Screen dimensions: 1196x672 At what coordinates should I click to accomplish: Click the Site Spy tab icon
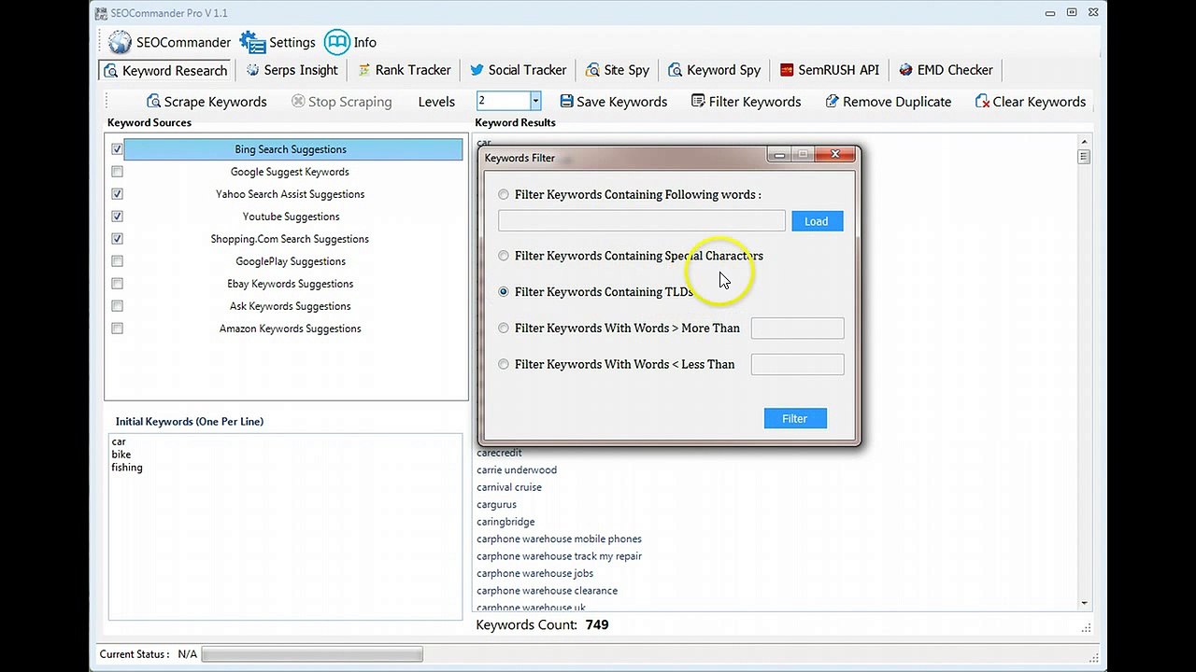pyautogui.click(x=592, y=70)
